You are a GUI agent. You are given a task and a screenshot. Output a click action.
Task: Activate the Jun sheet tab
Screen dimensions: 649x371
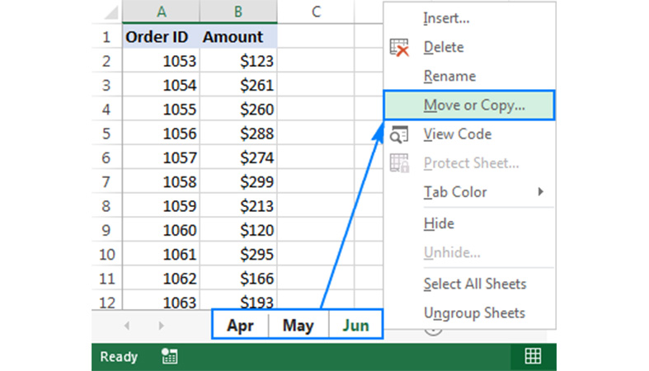click(355, 325)
